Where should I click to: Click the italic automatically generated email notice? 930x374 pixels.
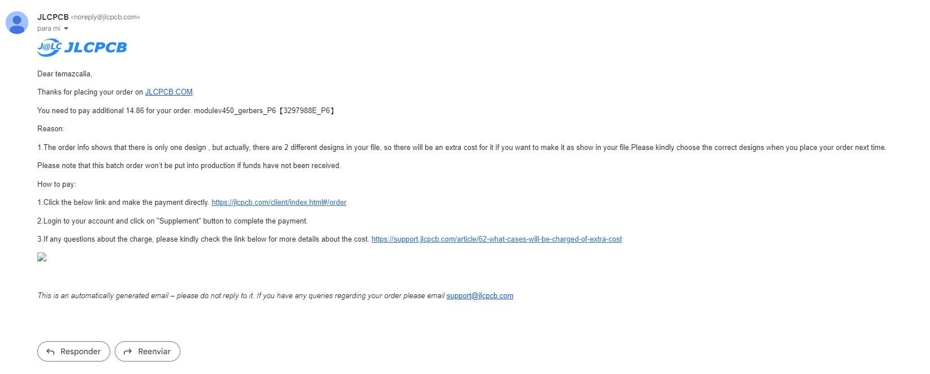point(241,295)
